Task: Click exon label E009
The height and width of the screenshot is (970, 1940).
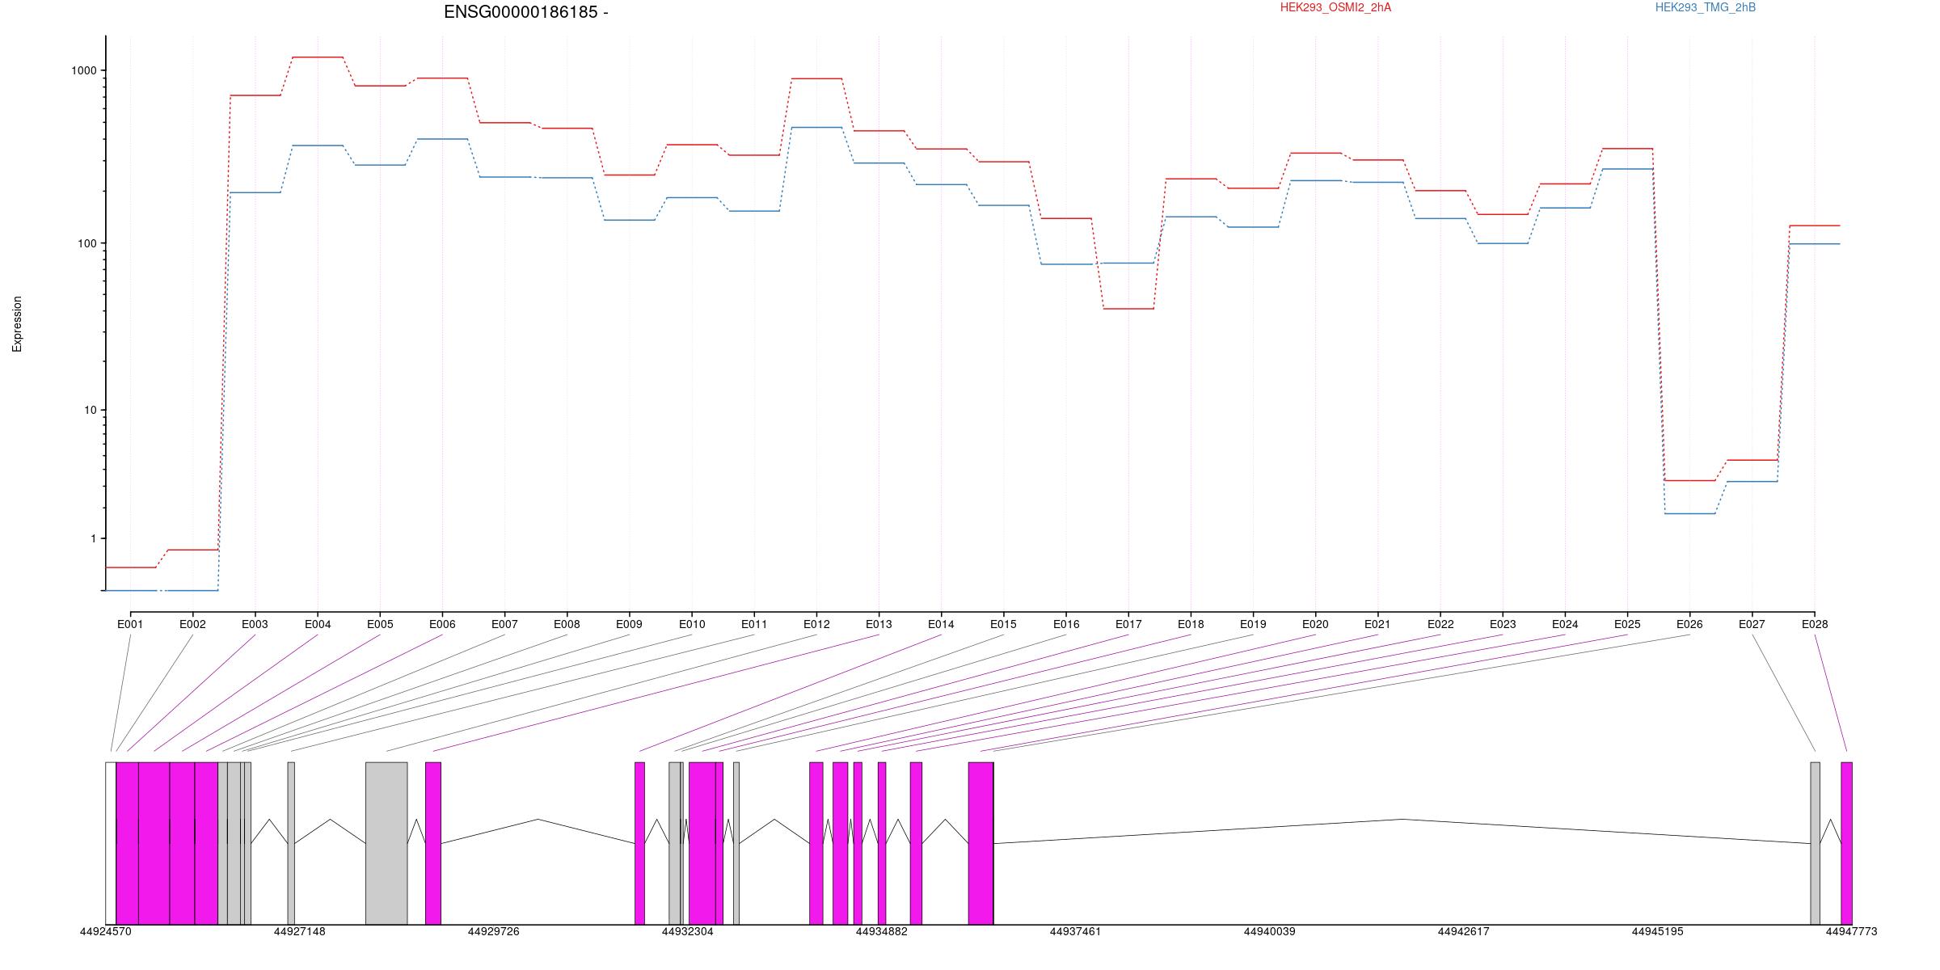Action: coord(629,624)
